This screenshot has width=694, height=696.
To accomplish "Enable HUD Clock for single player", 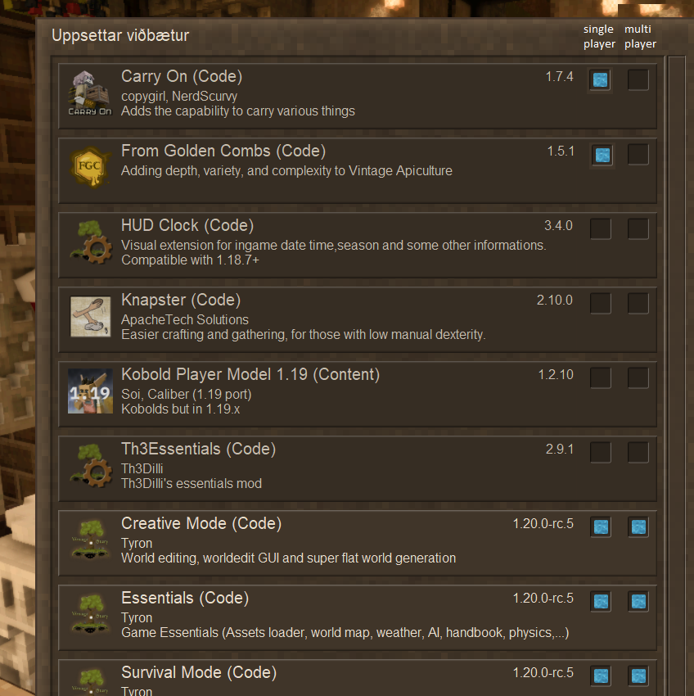I will coord(601,229).
